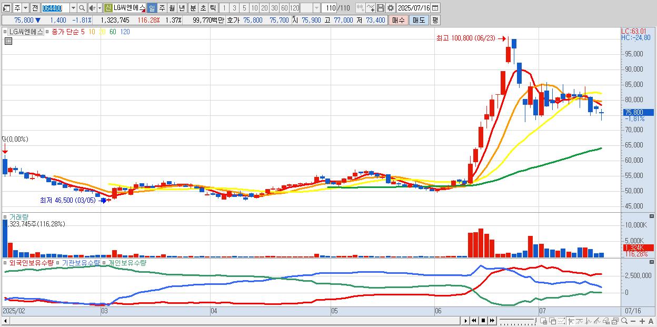Select interval 5

tap(244, 8)
